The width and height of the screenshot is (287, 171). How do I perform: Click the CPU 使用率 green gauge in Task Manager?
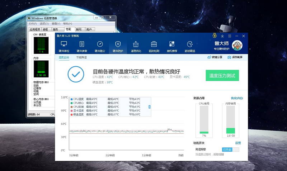pos(41,46)
